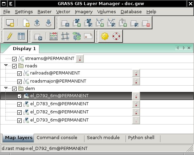Switch to Search module tab
Image resolution: width=194 pixels, height=155 pixels.
point(103,138)
